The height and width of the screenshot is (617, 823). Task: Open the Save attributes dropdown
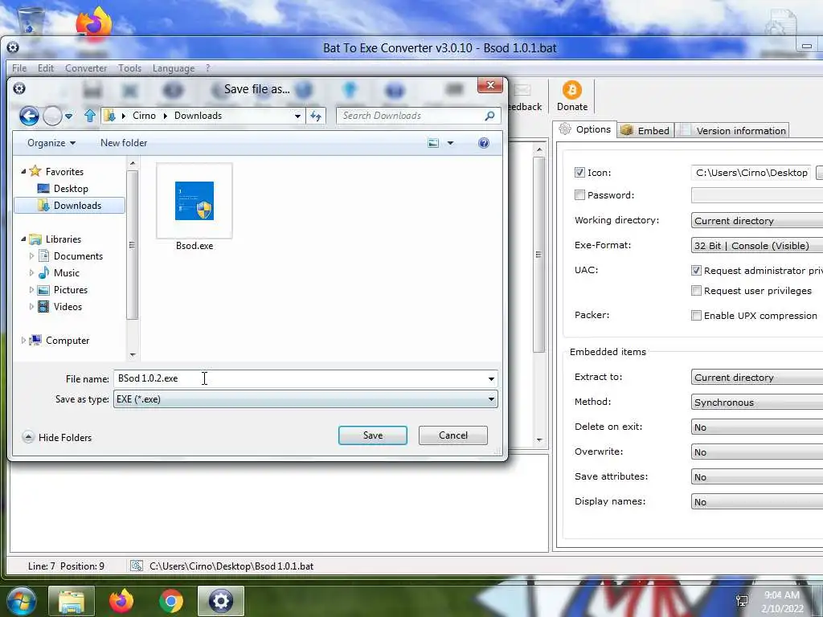pyautogui.click(x=757, y=477)
